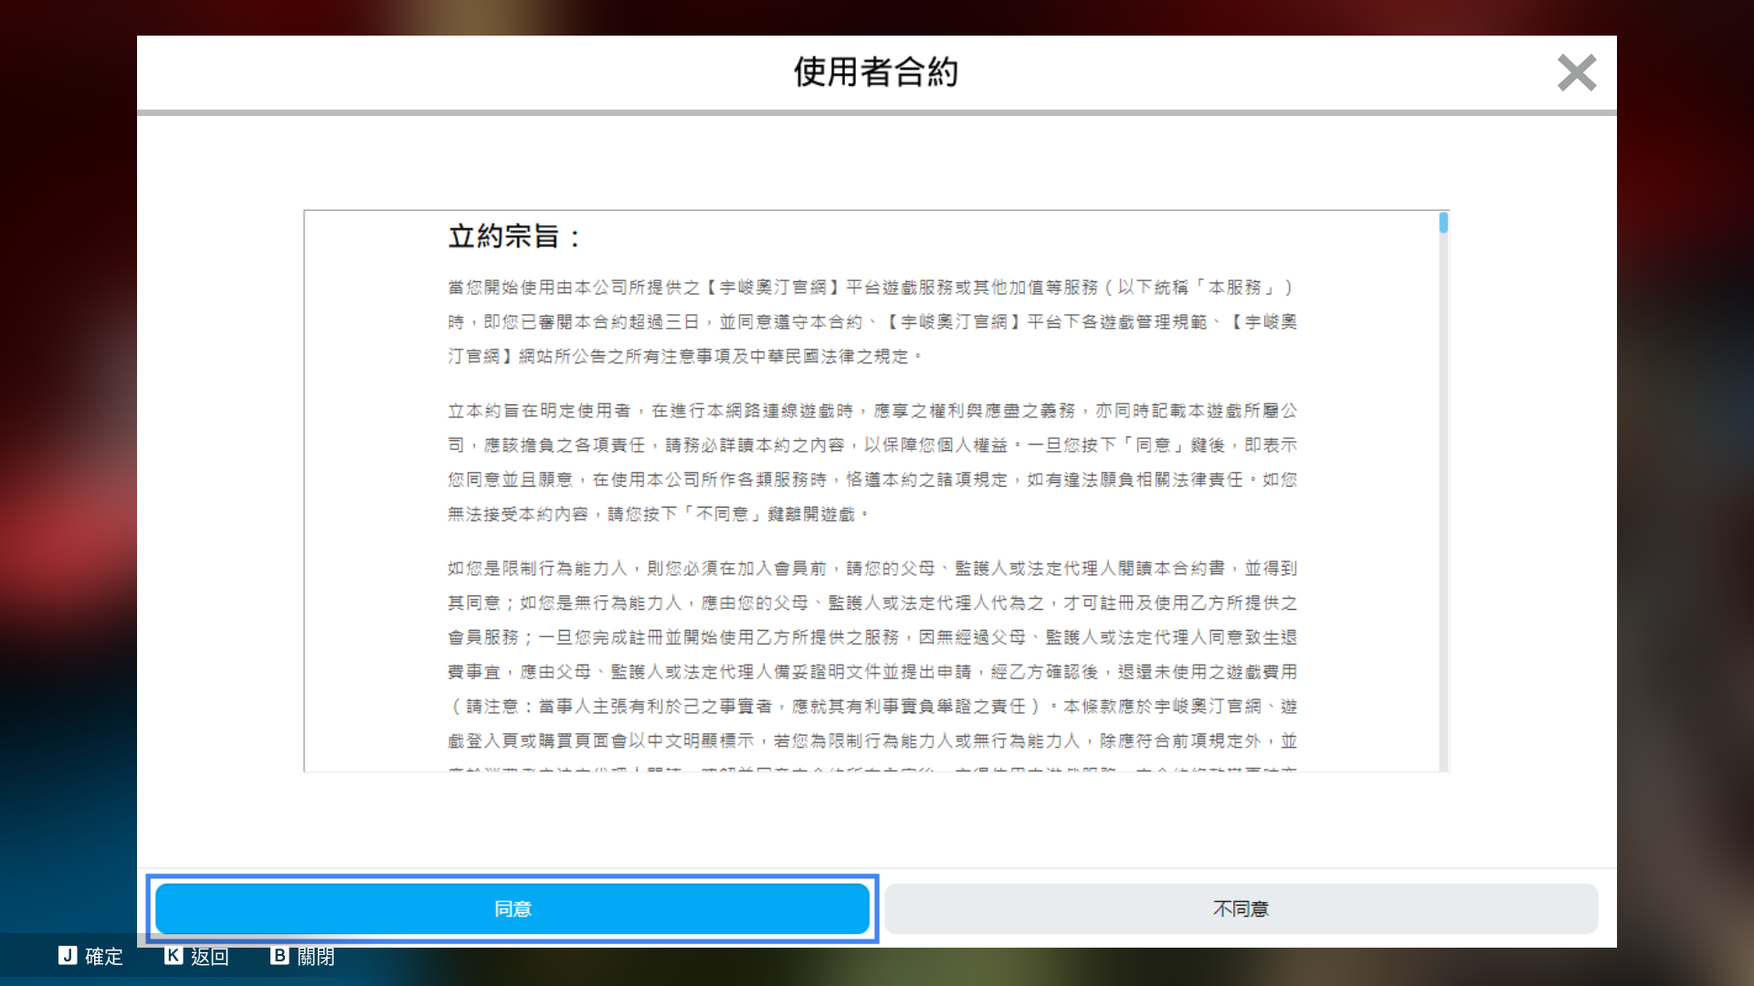This screenshot has width=1754, height=986.
Task: Click the K 返回 key hint
Action: 196,956
